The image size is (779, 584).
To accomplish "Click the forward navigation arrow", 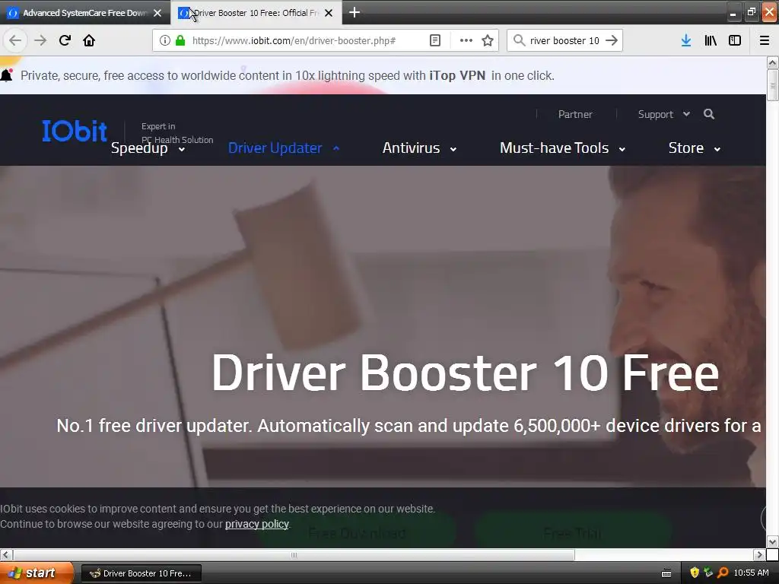I will 40,40.
